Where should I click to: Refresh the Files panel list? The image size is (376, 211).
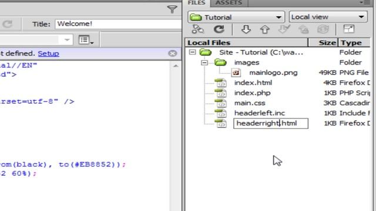click(x=219, y=29)
